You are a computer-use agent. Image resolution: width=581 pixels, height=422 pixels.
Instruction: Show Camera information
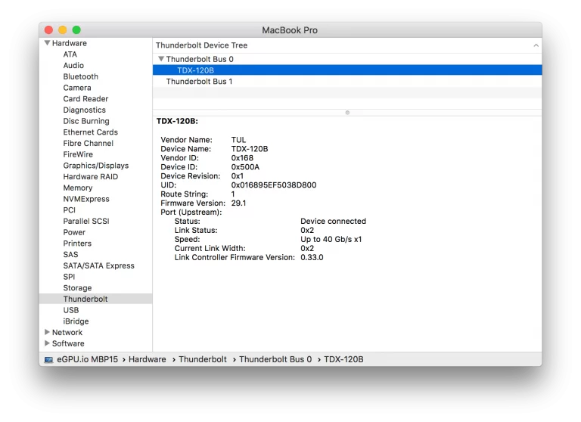click(77, 88)
